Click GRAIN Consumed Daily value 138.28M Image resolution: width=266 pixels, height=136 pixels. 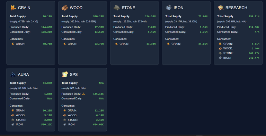tap(46, 32)
